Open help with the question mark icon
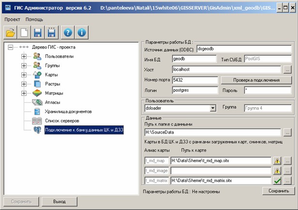The height and width of the screenshot is (210, 298). pos(68,33)
